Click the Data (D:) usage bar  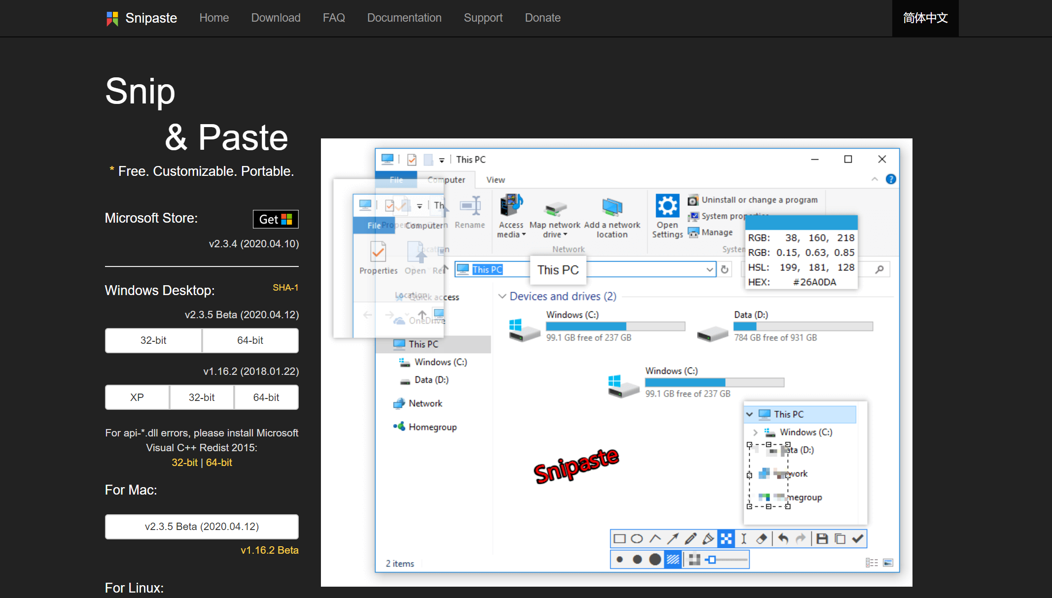pos(803,327)
